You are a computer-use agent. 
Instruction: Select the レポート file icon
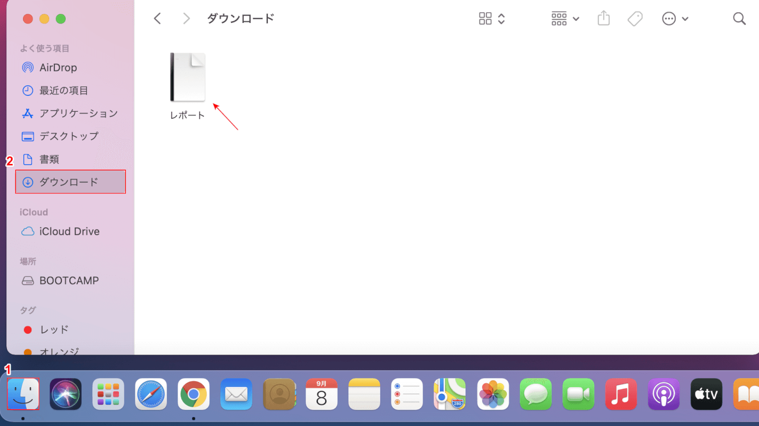(x=187, y=77)
